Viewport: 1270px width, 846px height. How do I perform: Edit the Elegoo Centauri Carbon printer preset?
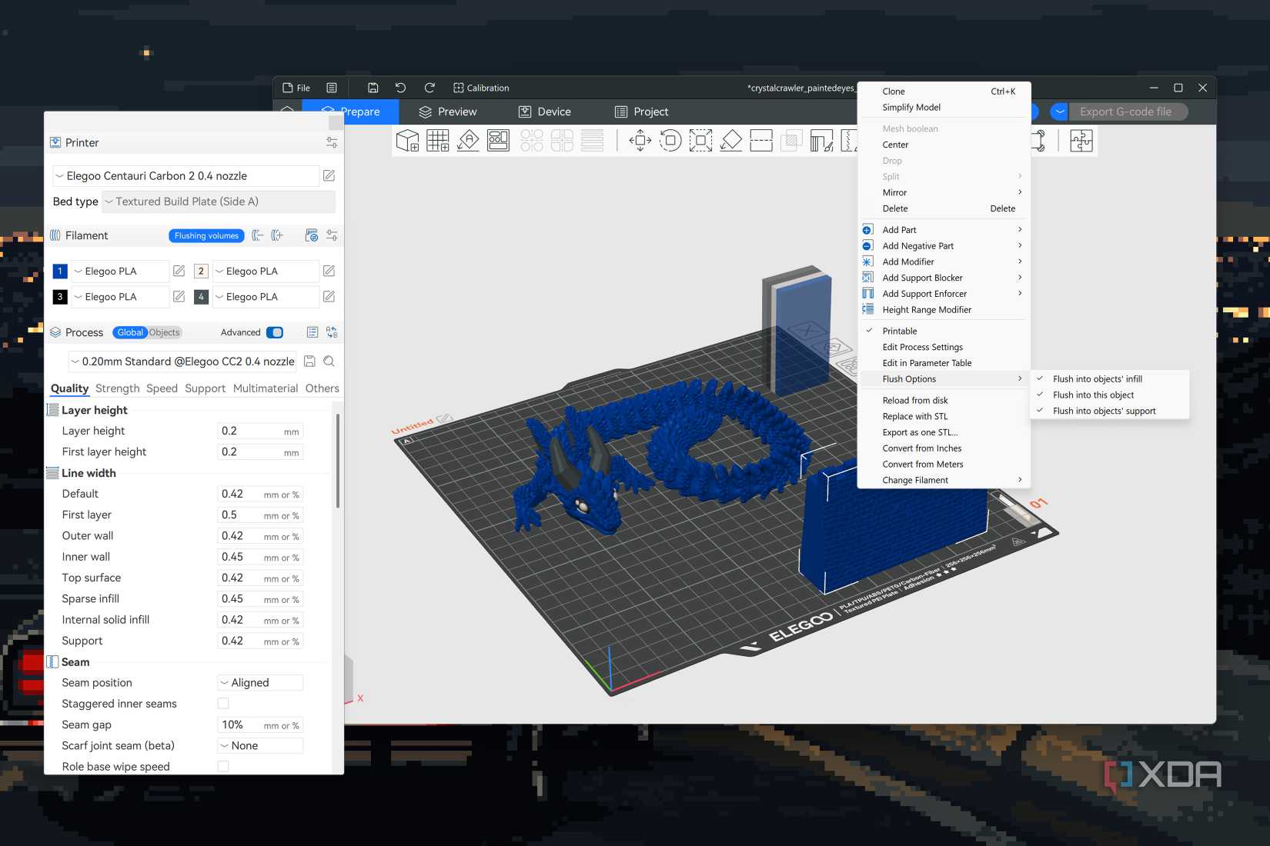pyautogui.click(x=329, y=175)
